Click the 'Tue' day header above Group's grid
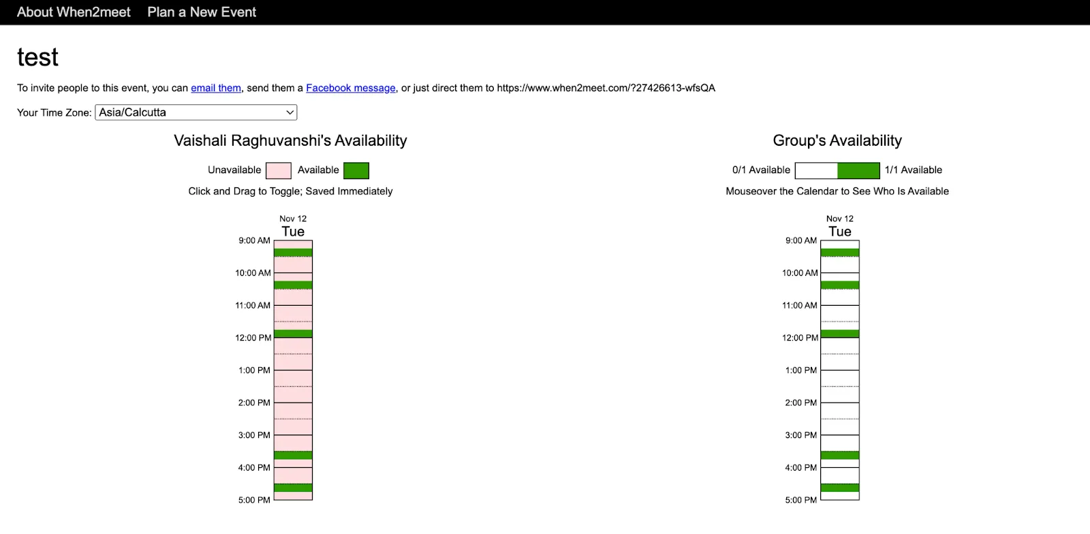Image resolution: width=1090 pixels, height=534 pixels. pyautogui.click(x=840, y=232)
